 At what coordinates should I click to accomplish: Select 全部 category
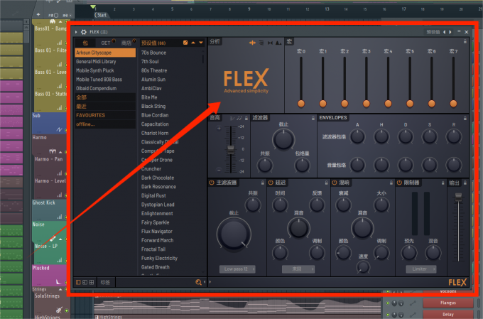[104, 97]
